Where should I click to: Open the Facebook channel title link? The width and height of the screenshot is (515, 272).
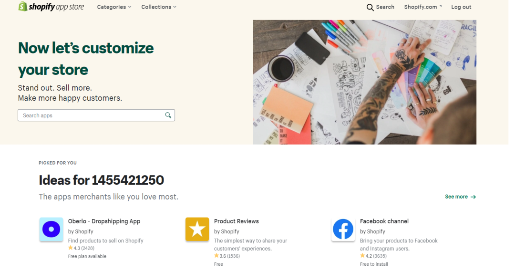pos(384,221)
